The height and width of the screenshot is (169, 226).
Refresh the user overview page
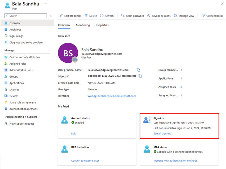pyautogui.click(x=107, y=16)
